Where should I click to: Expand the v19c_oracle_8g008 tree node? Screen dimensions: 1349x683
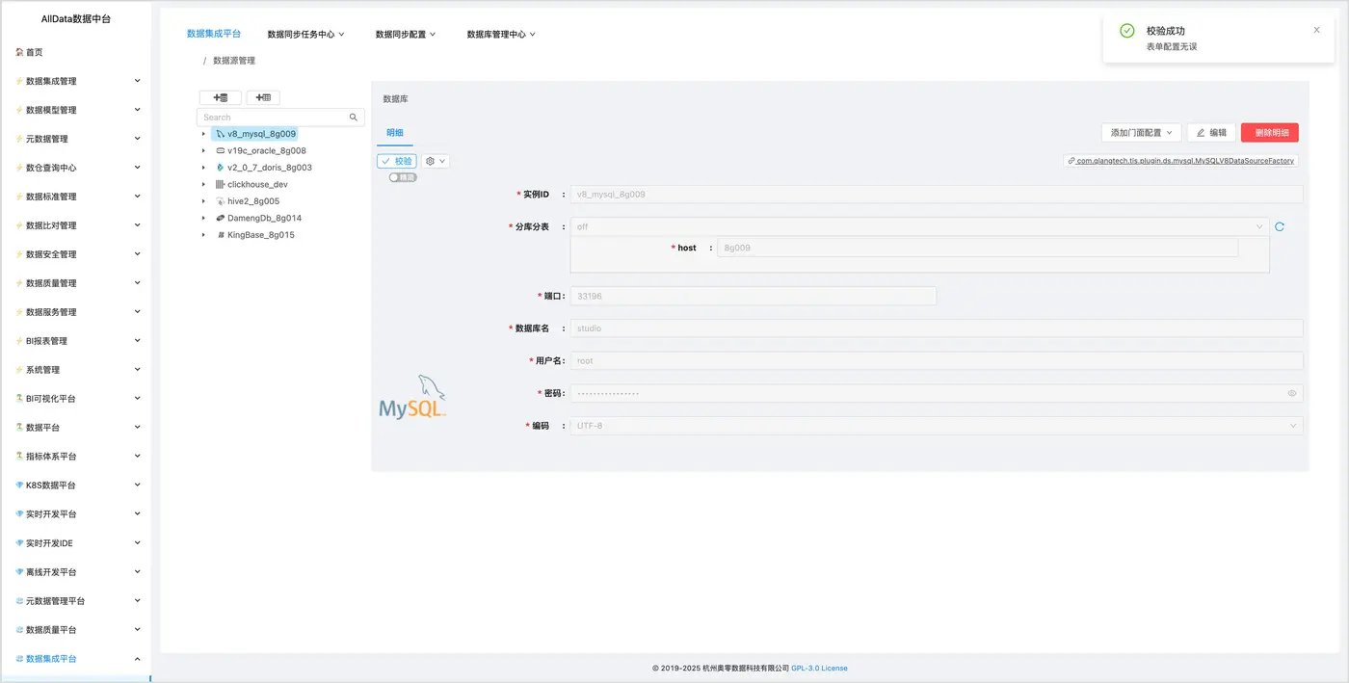pyautogui.click(x=203, y=151)
